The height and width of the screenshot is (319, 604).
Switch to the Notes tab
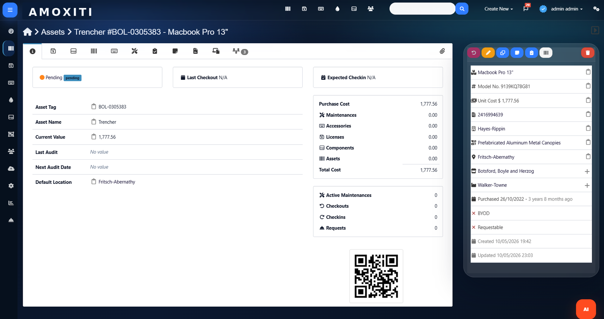click(175, 51)
